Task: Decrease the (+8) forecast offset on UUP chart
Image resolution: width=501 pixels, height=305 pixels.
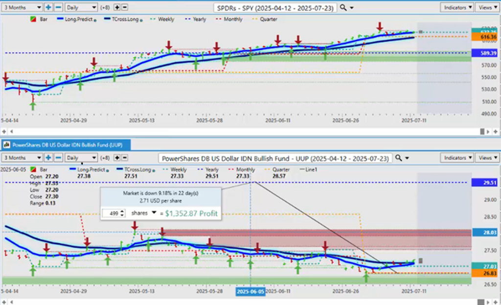Action: 125,158
